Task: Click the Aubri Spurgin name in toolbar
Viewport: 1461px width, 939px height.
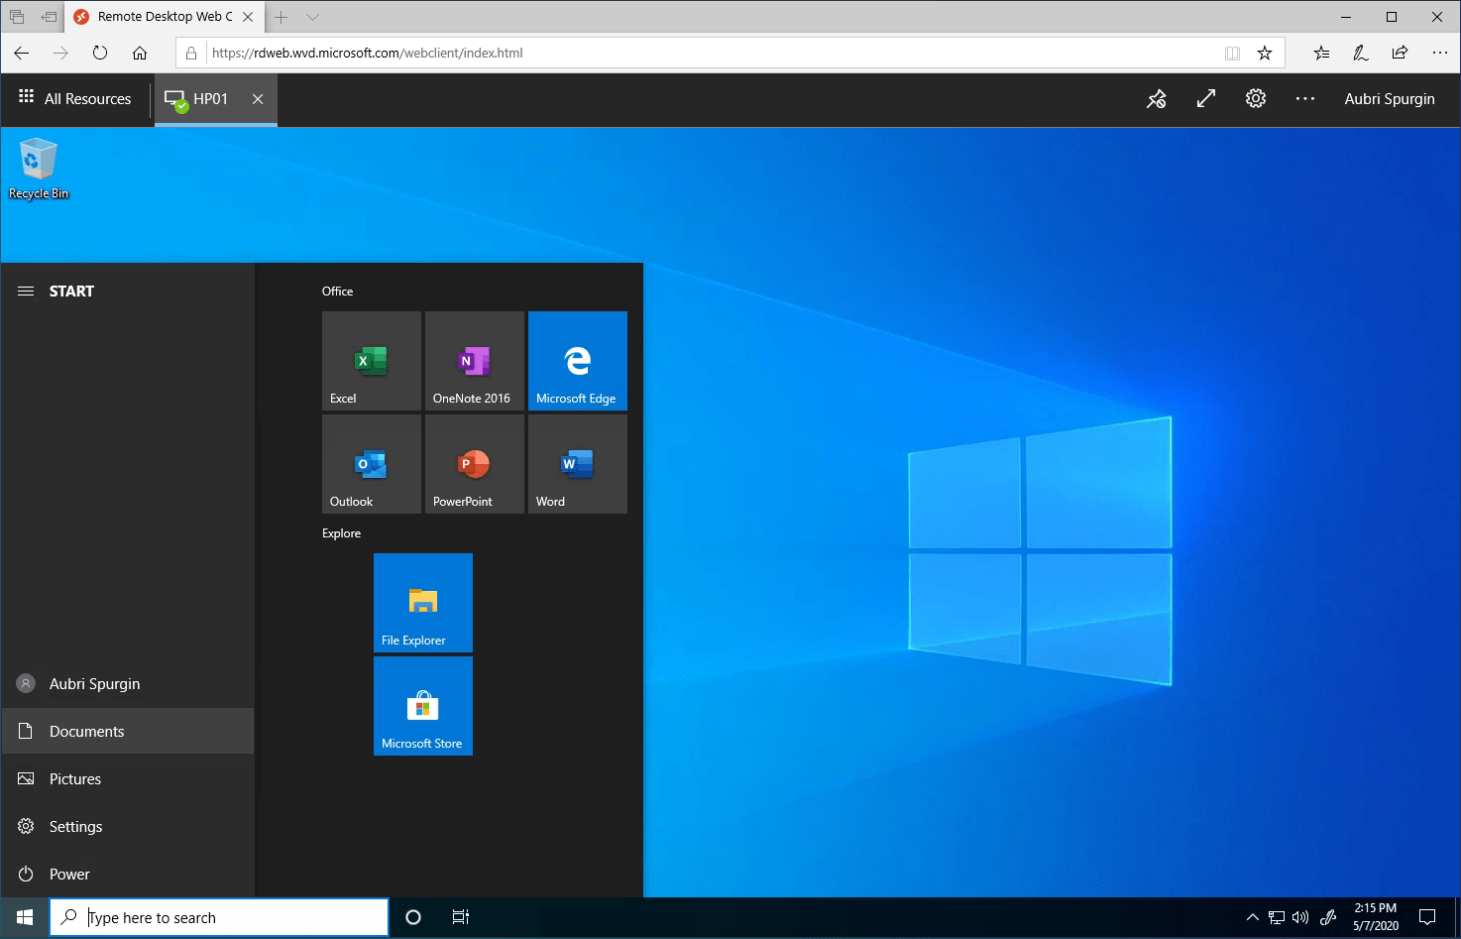Action: [x=1390, y=99]
